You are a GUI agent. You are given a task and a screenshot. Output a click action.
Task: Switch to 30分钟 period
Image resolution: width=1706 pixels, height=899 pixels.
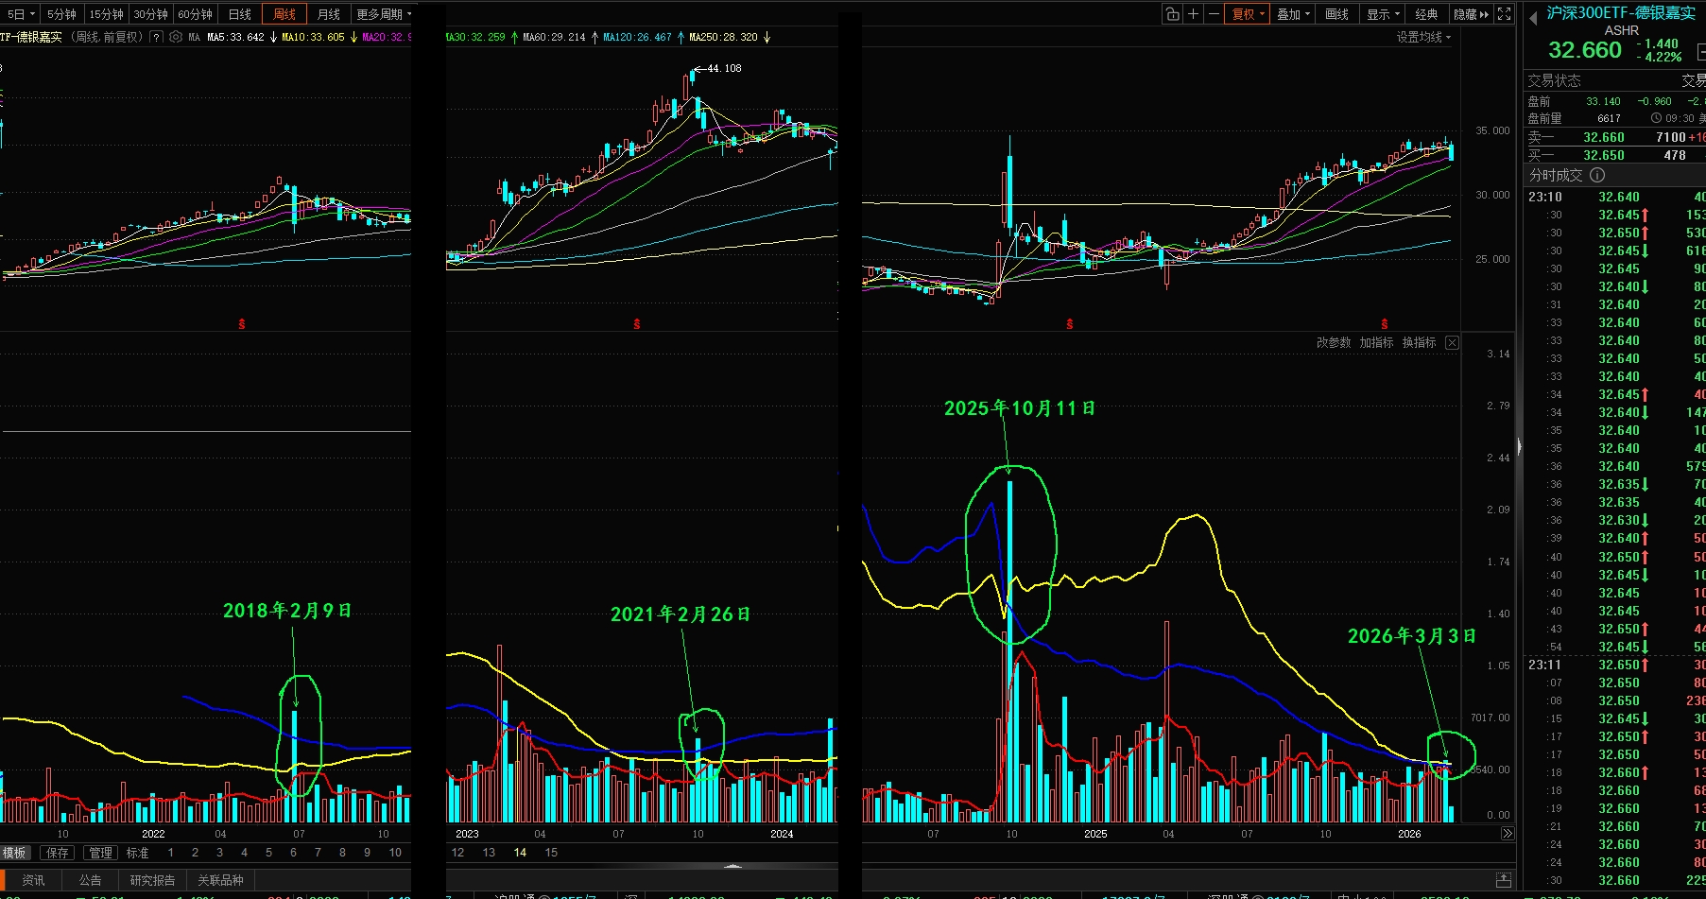click(x=151, y=14)
